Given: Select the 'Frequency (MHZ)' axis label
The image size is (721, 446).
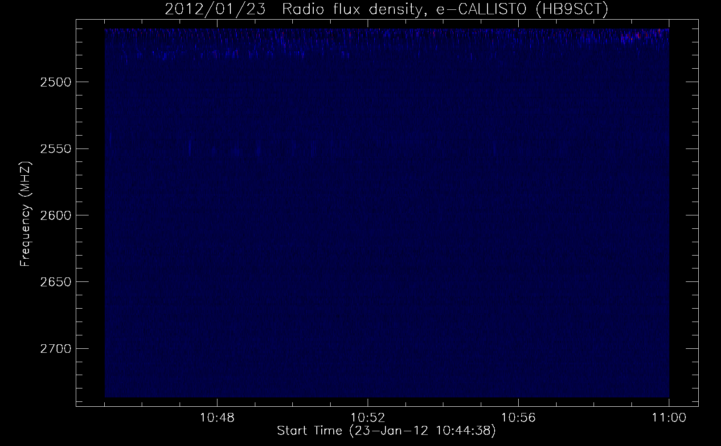Looking at the screenshot, I should [x=25, y=214].
